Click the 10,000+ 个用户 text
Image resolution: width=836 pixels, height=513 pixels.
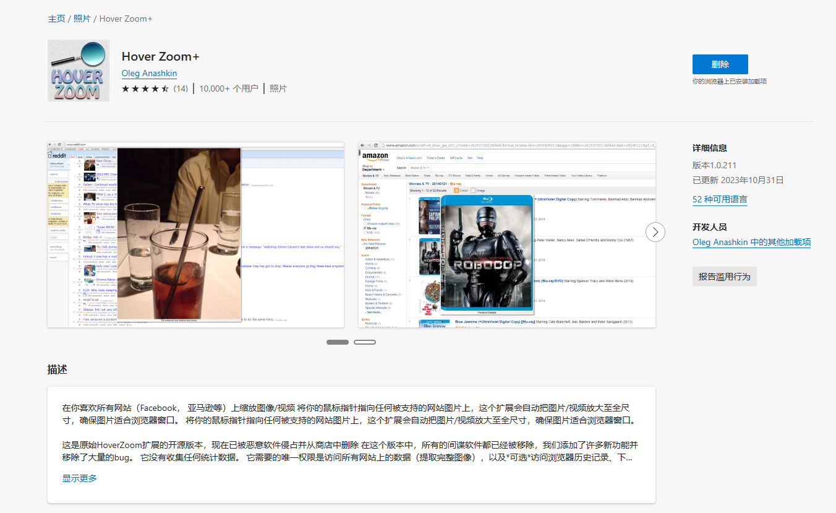pos(229,88)
